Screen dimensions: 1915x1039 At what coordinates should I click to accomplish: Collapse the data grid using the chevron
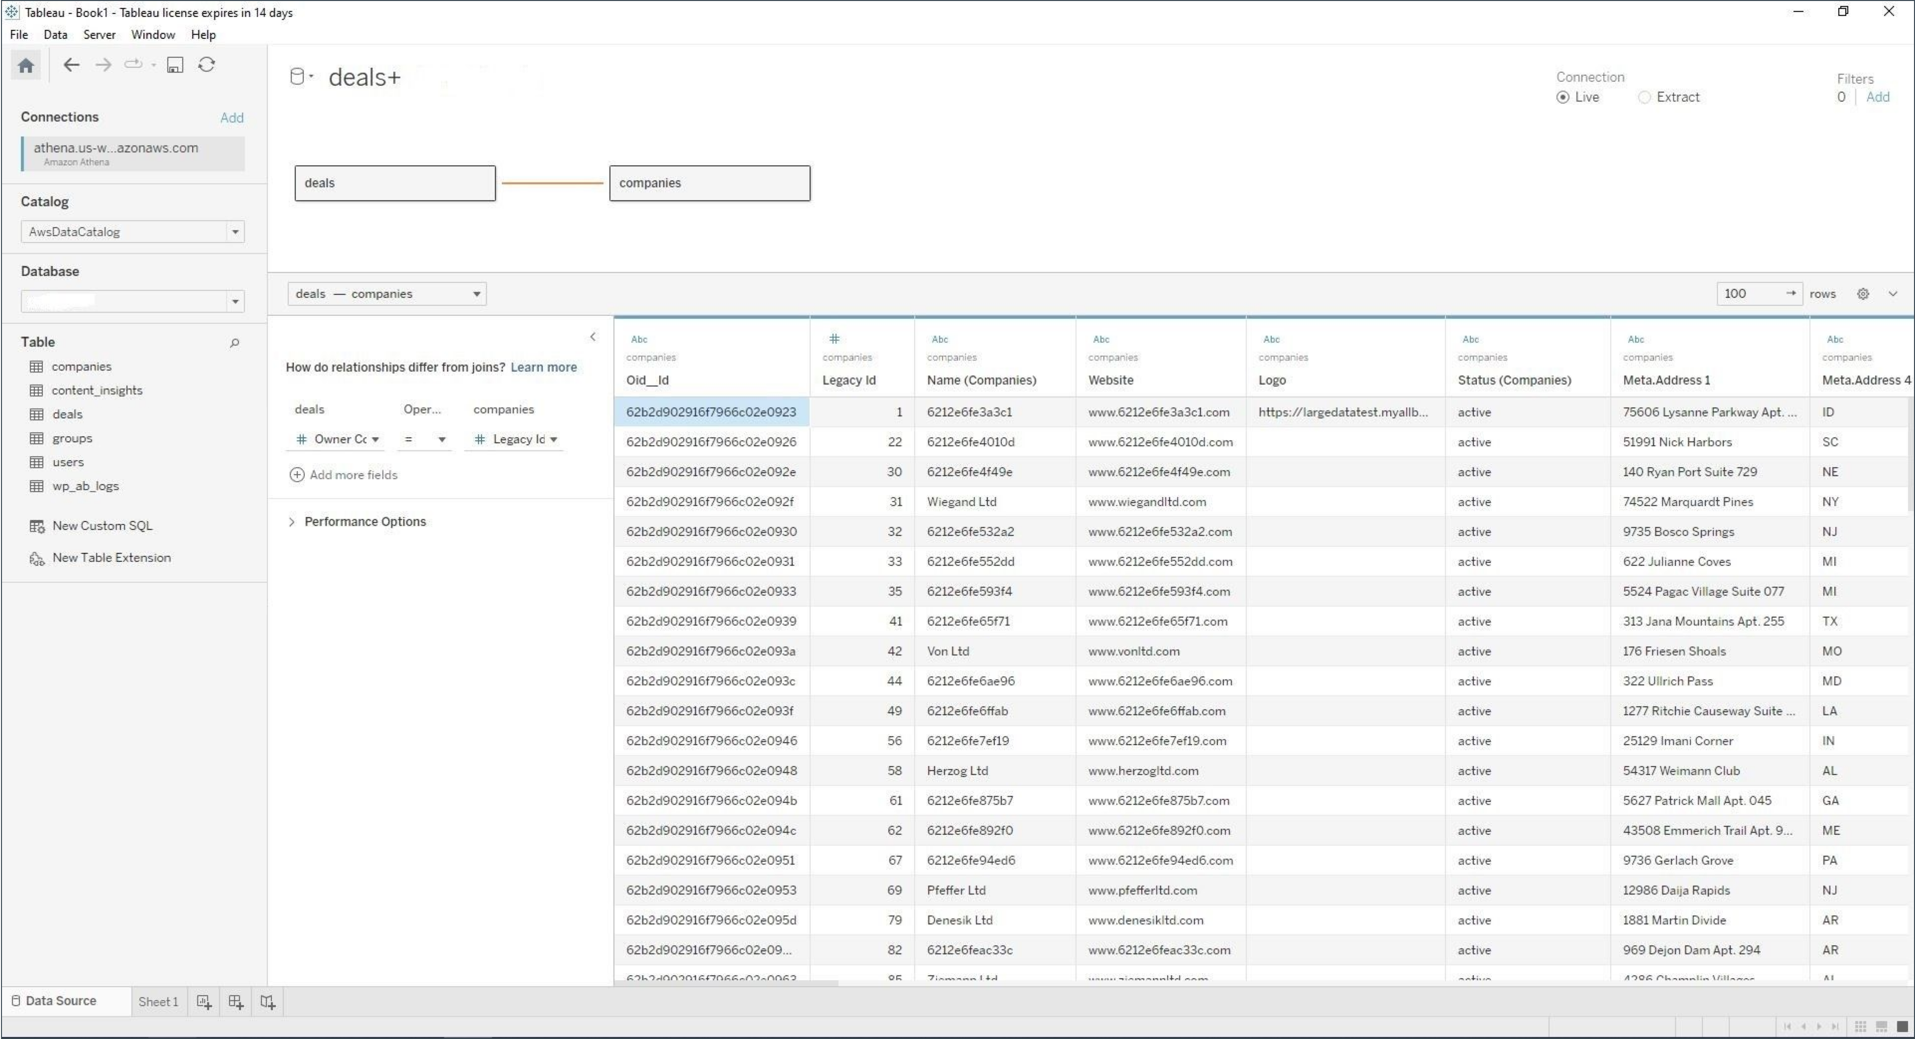coord(1893,294)
